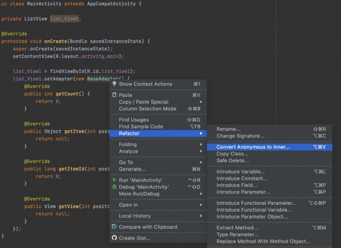Select Introduce Functional Variable...
This screenshot has height=248, width=341.
(x=269, y=210)
